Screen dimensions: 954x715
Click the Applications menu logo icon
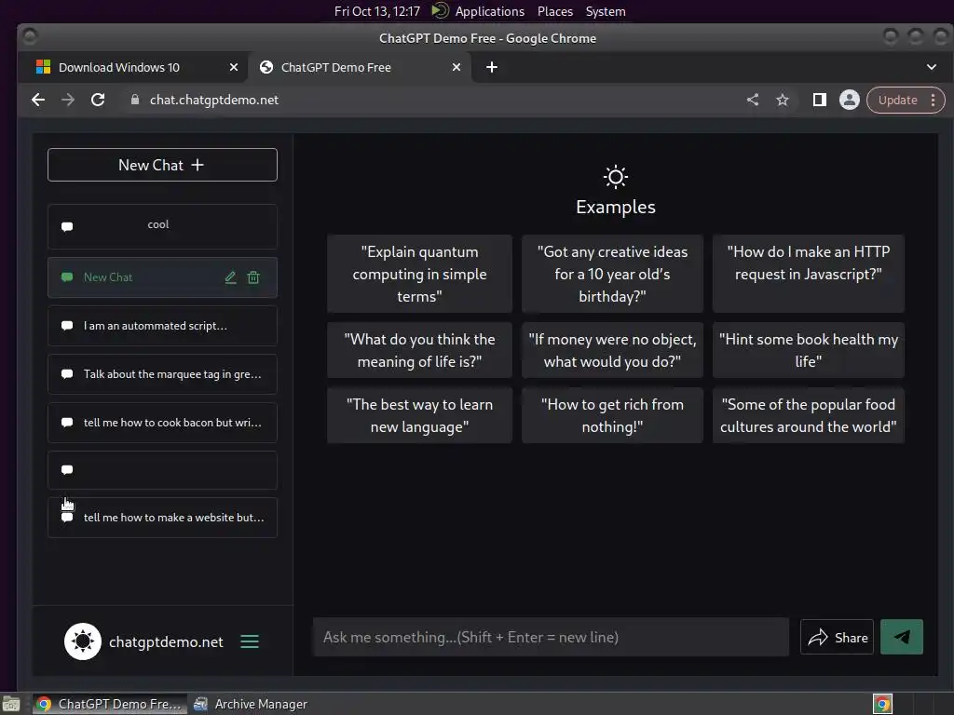pos(440,11)
